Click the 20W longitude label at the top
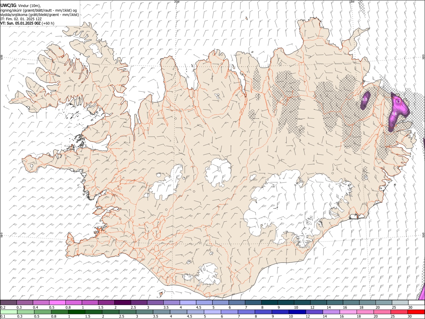 coord(177,2)
